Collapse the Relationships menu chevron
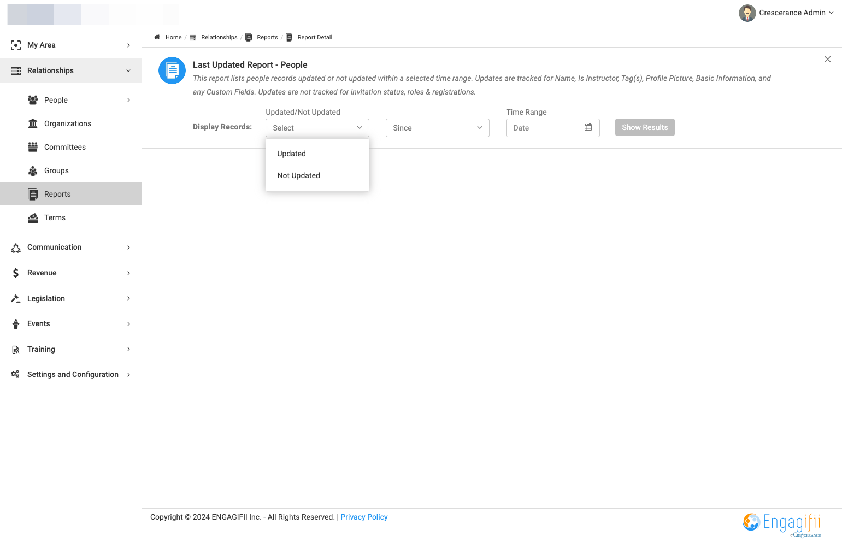 128,71
